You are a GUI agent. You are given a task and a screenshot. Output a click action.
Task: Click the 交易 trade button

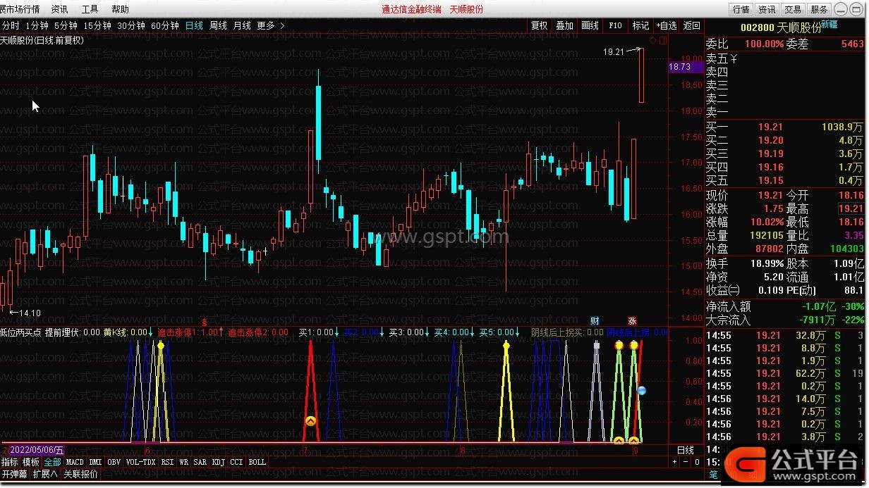pyautogui.click(x=793, y=10)
